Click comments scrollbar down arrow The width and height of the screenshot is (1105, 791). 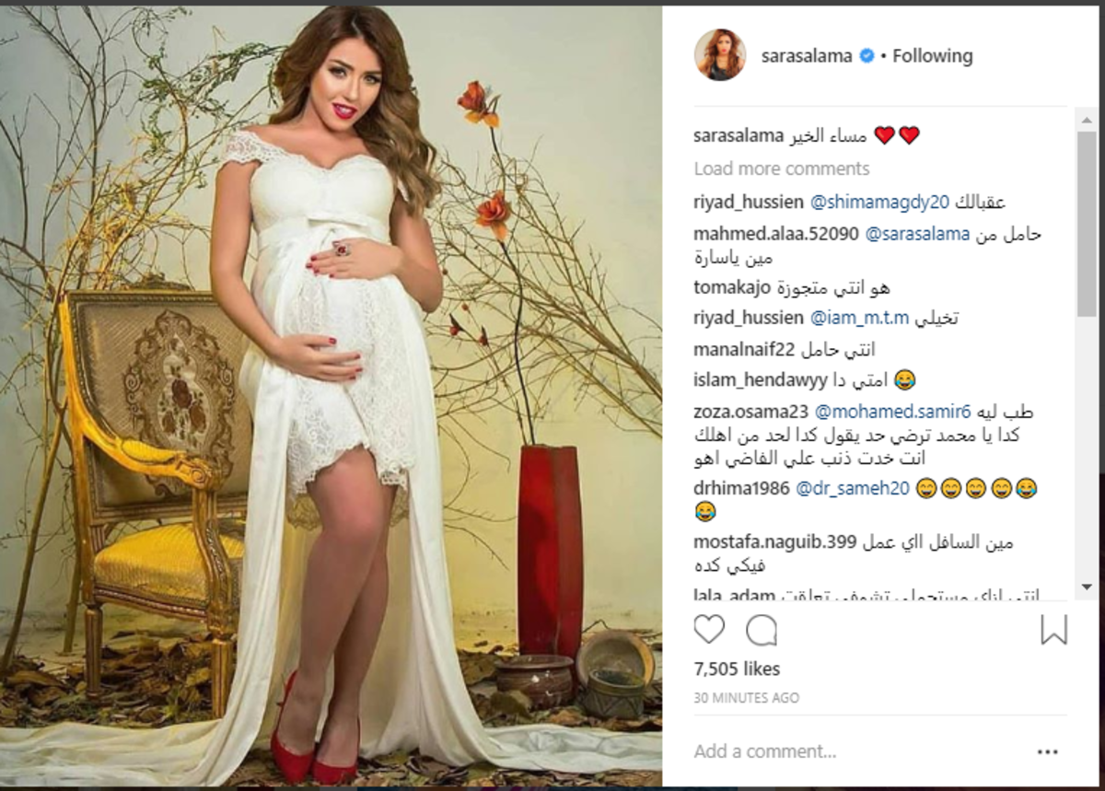click(x=1087, y=587)
